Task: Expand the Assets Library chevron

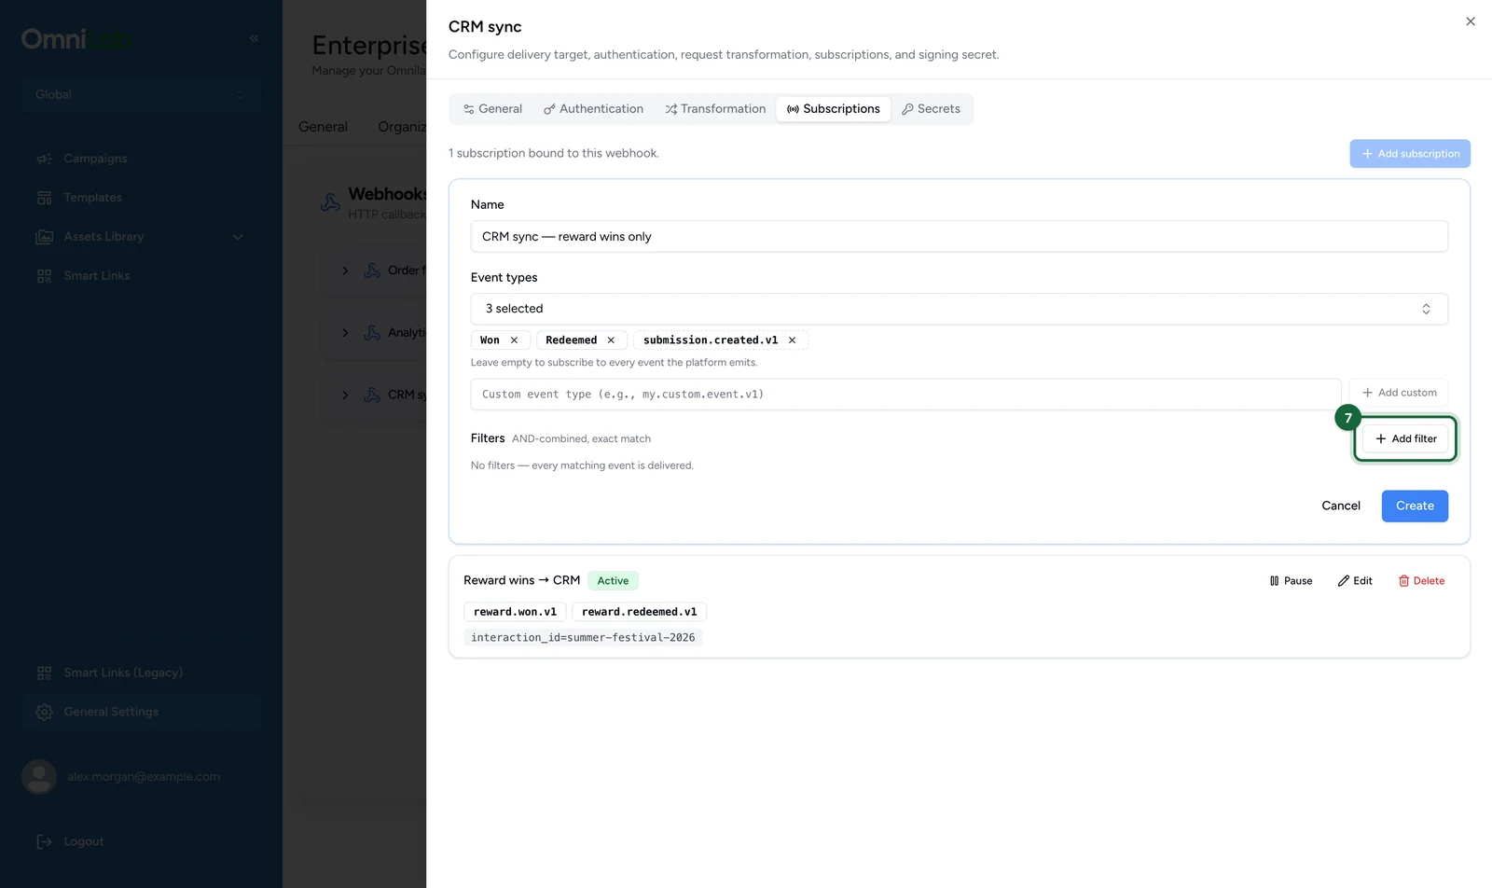Action: coord(238,237)
